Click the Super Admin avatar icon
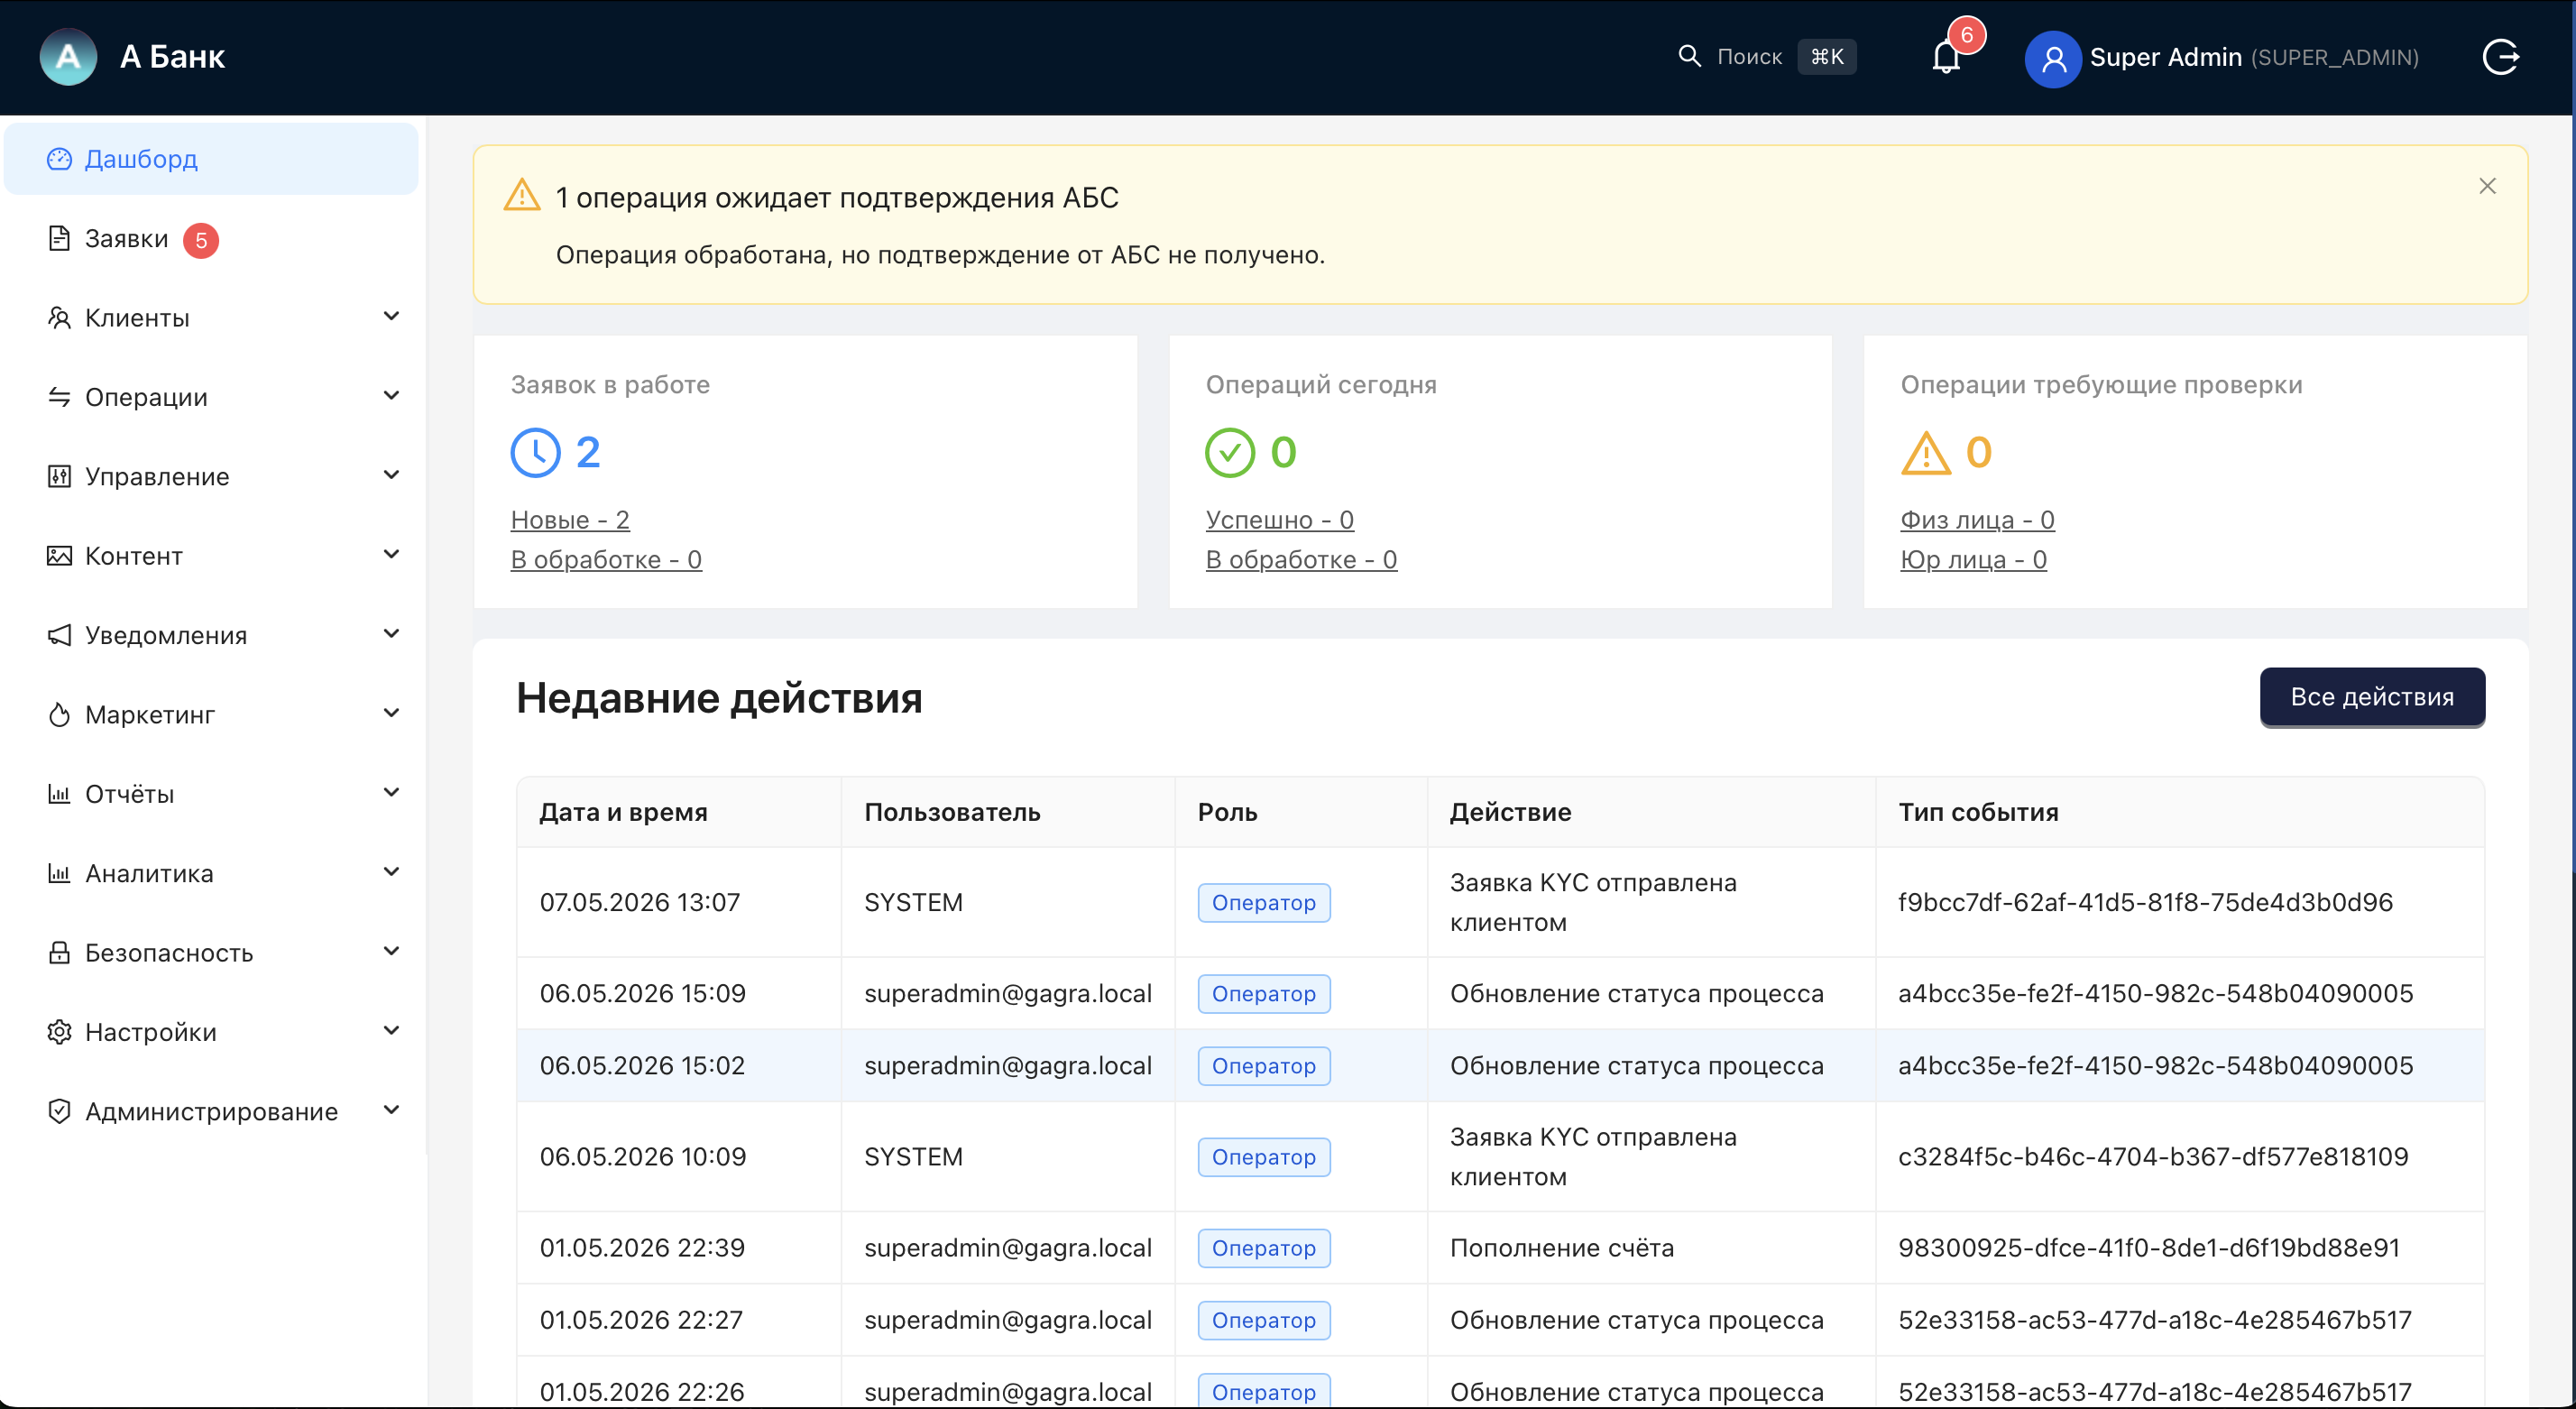Image resolution: width=2576 pixels, height=1409 pixels. (2052, 58)
